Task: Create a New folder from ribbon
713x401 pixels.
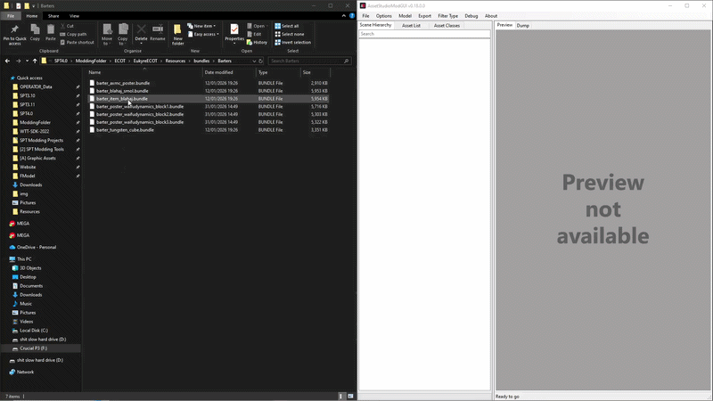Action: pyautogui.click(x=177, y=35)
